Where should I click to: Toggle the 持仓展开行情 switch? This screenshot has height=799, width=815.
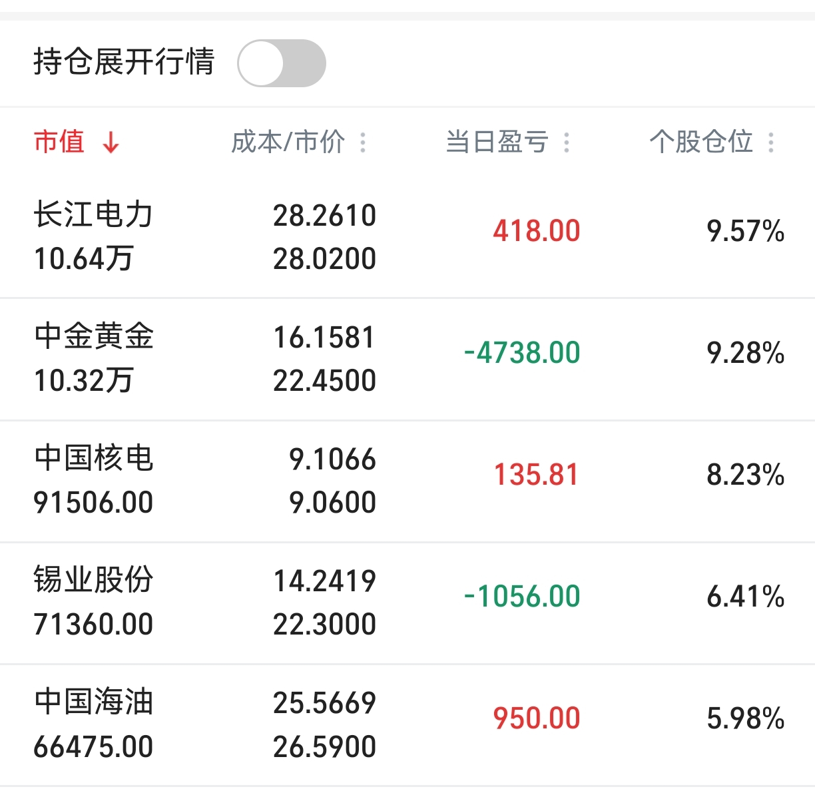coord(282,63)
